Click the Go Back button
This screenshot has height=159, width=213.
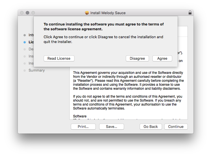(151, 126)
